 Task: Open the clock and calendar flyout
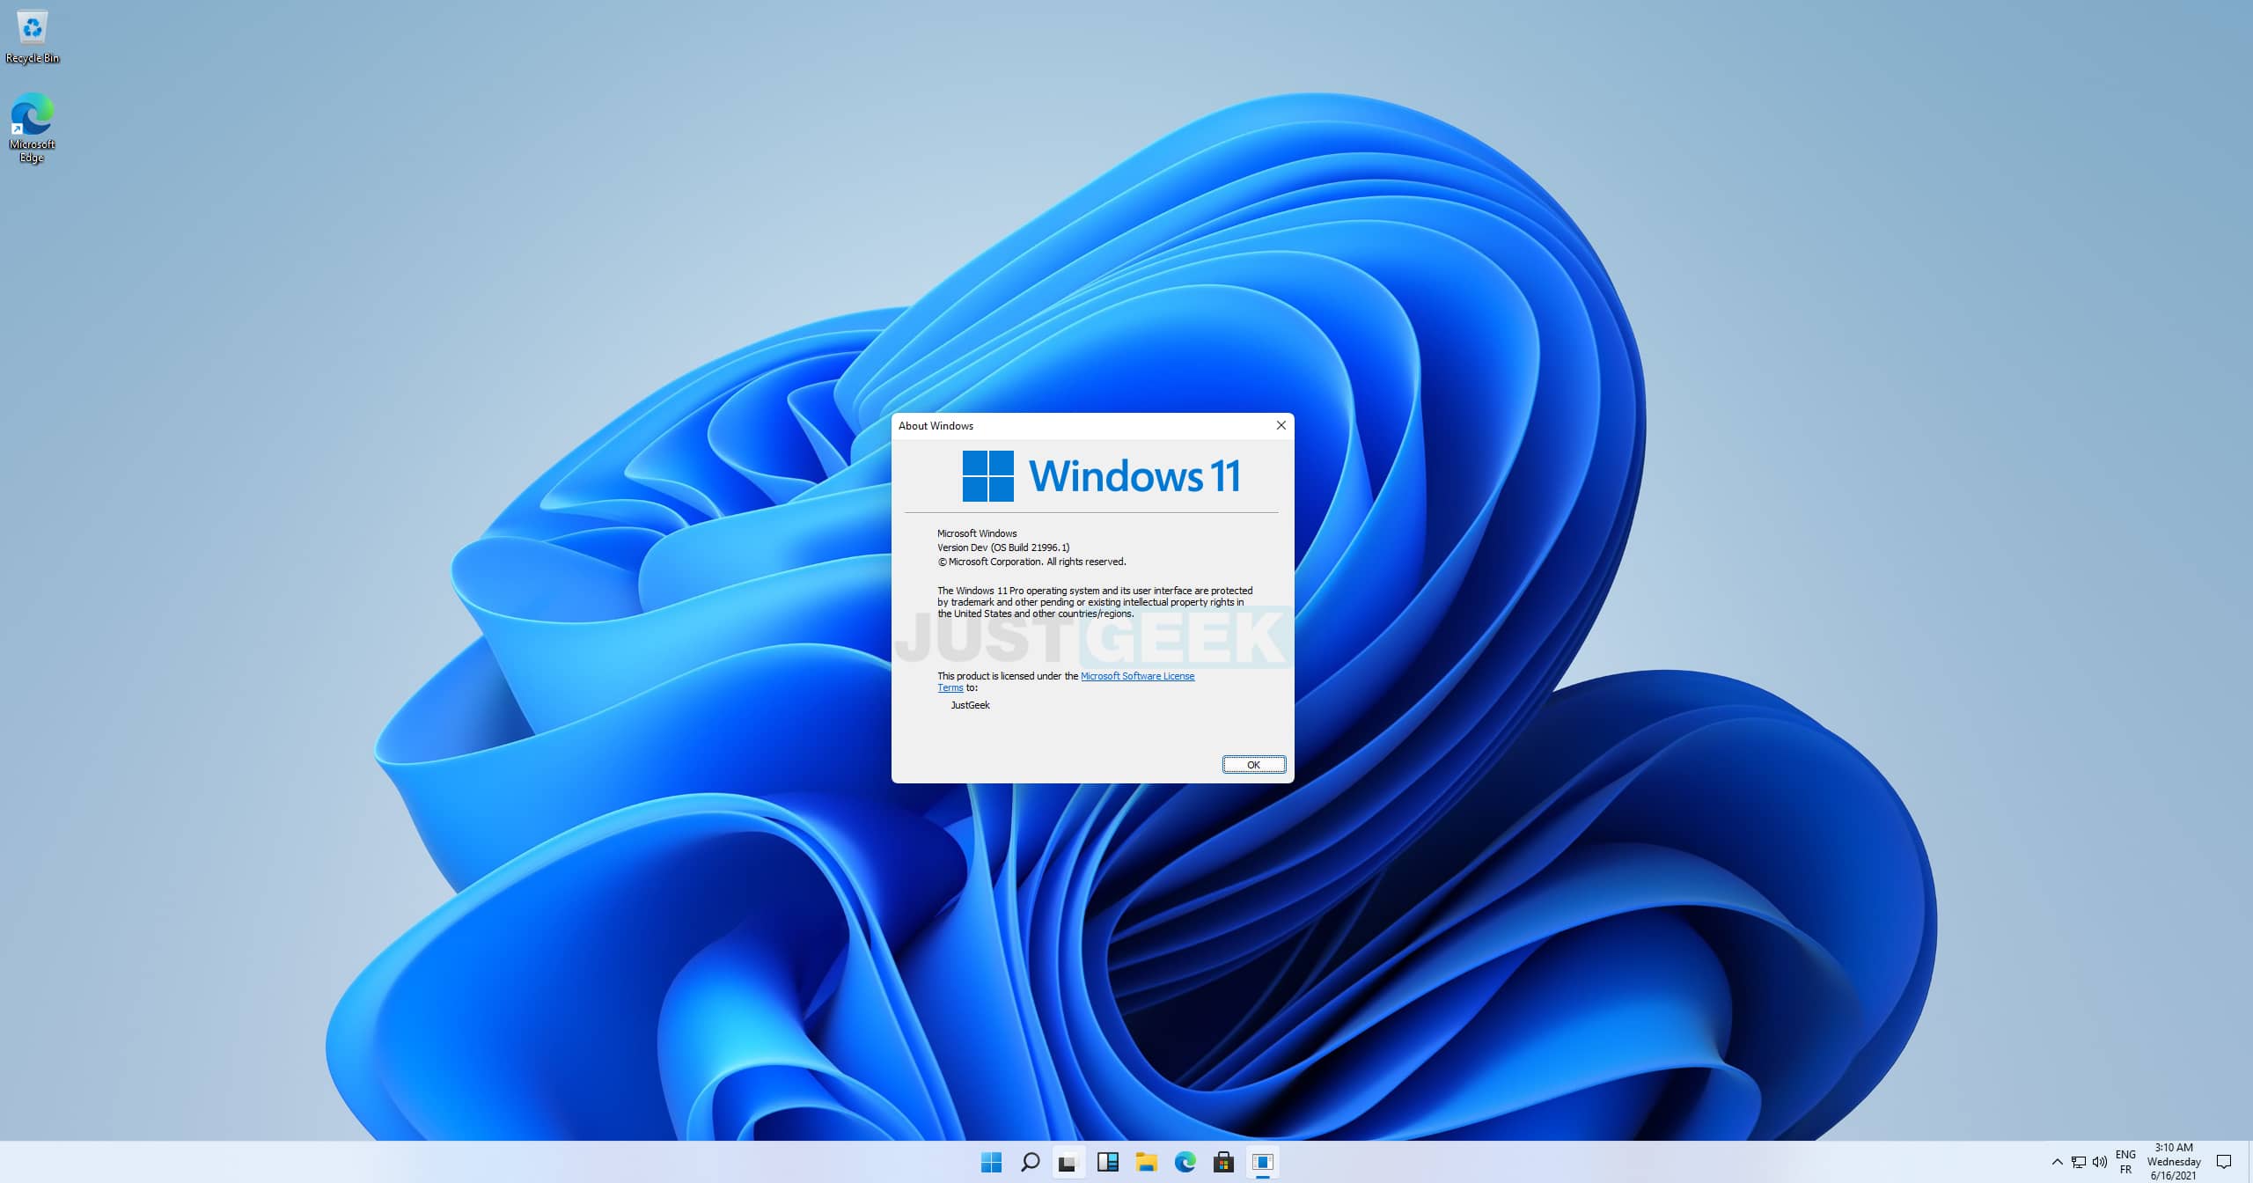coord(2174,1162)
